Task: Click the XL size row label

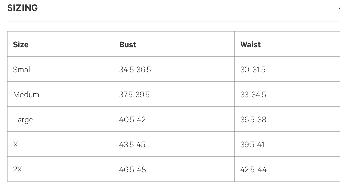Action: [18, 145]
